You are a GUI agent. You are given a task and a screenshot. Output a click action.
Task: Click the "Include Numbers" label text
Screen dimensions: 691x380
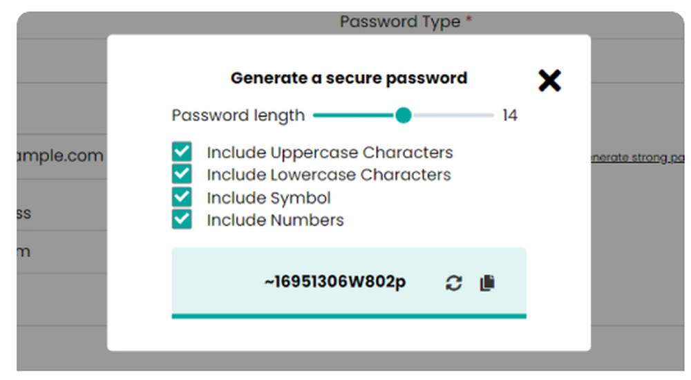275,220
